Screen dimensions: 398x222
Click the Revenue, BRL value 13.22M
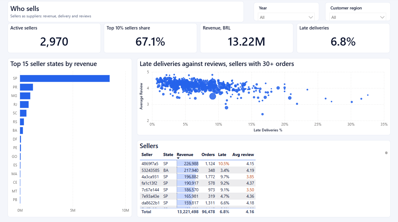pyautogui.click(x=246, y=42)
